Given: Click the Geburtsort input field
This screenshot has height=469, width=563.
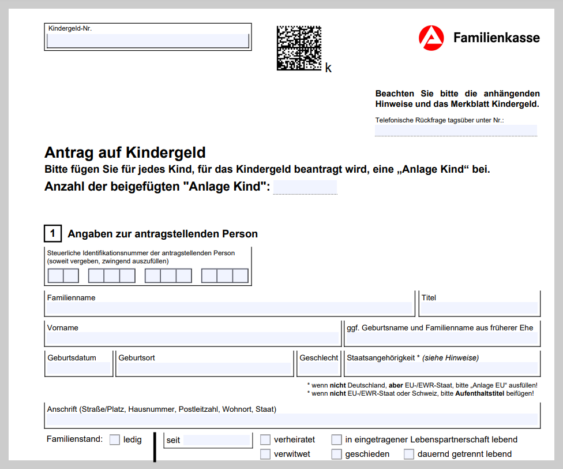Looking at the screenshot, I should click(204, 368).
